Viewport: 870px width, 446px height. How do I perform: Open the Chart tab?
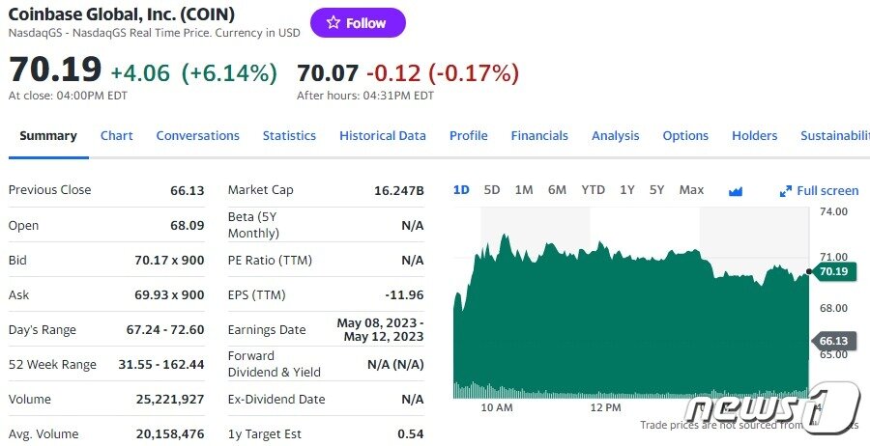pyautogui.click(x=117, y=136)
